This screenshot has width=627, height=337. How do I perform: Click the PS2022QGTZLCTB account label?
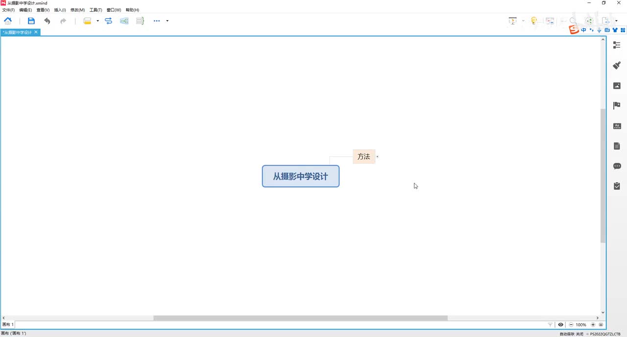point(605,334)
